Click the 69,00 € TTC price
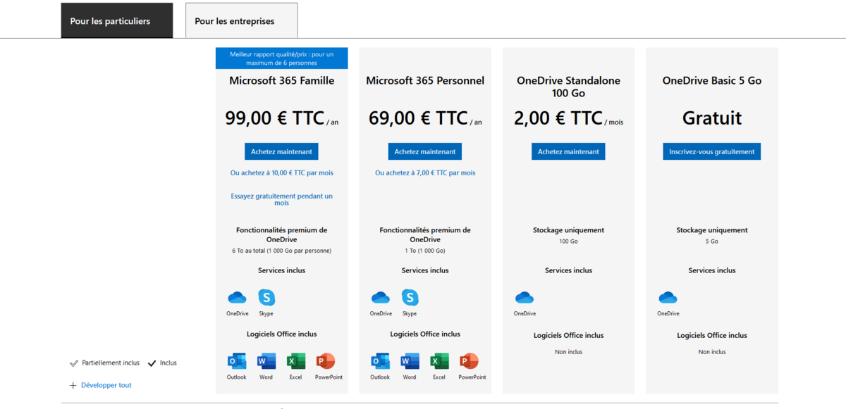Screen dimensions: 846x409 point(418,118)
